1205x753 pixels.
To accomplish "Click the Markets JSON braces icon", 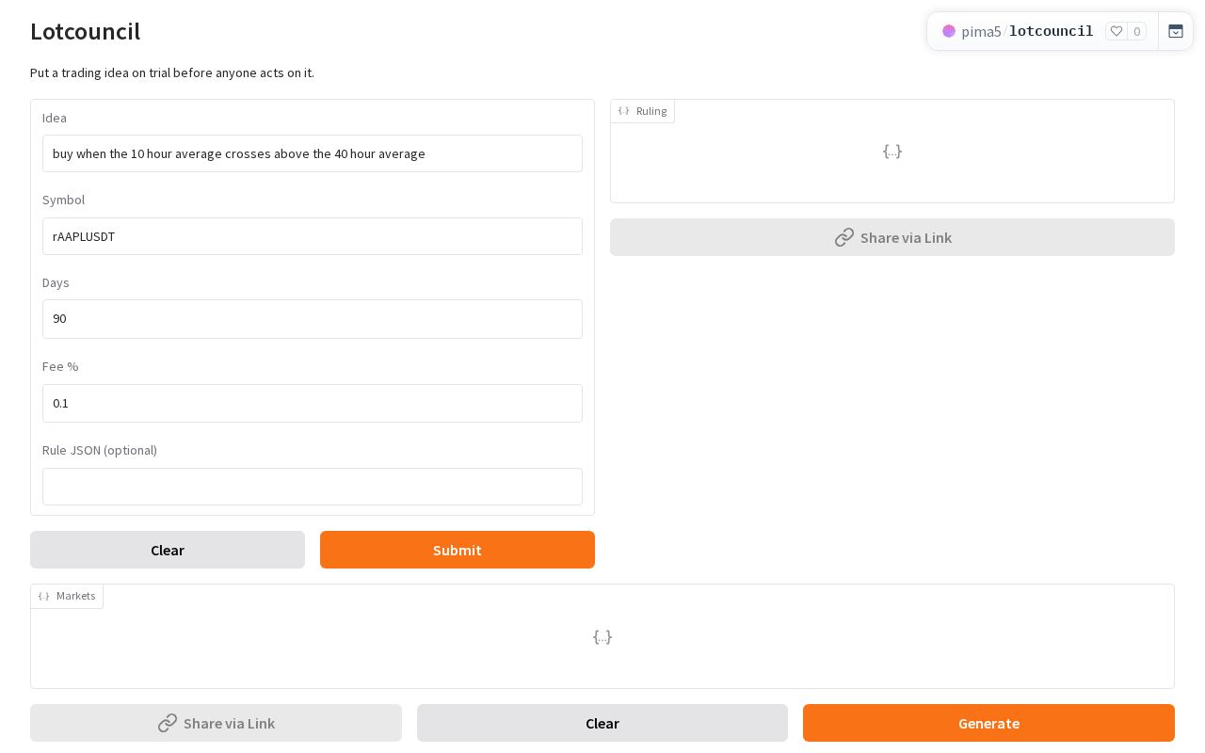I will 43,596.
